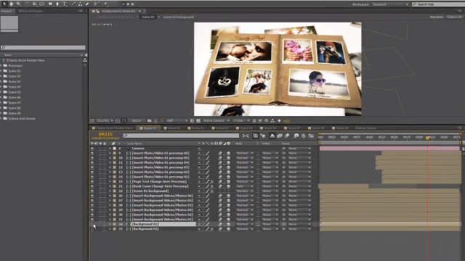
Task: Open the Effects & Presets panel tab
Action: [31, 11]
